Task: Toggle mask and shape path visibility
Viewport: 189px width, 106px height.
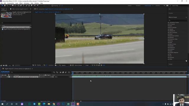Action: click(x=47, y=65)
